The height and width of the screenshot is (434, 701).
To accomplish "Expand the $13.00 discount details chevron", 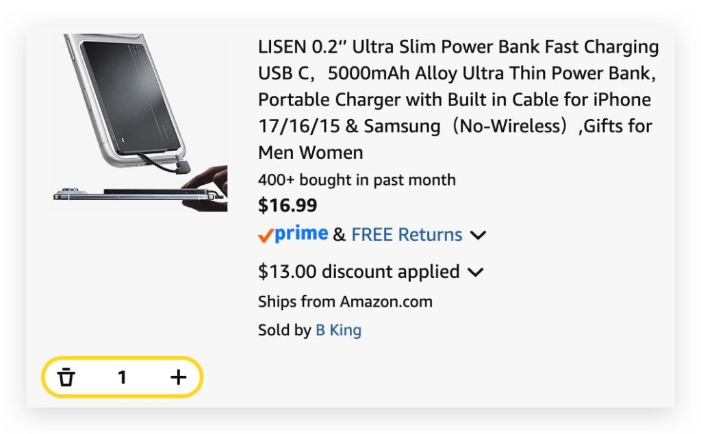I will 475,272.
